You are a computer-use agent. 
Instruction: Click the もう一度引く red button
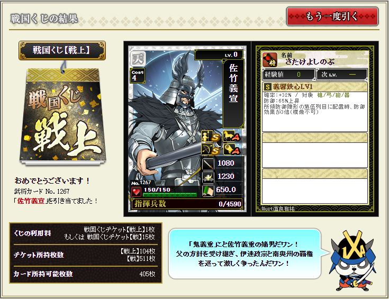click(x=332, y=16)
